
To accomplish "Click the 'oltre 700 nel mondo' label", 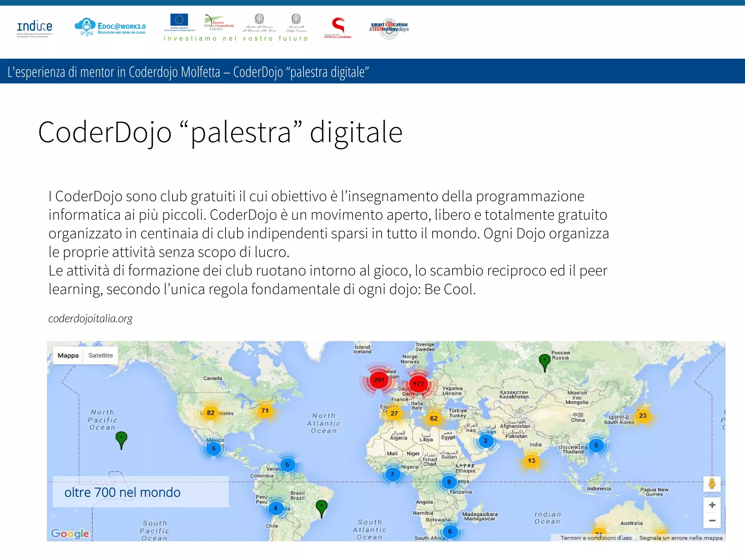I will (122, 492).
